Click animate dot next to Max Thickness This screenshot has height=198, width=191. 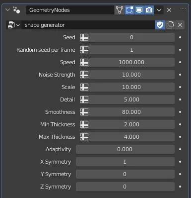pos(180,137)
